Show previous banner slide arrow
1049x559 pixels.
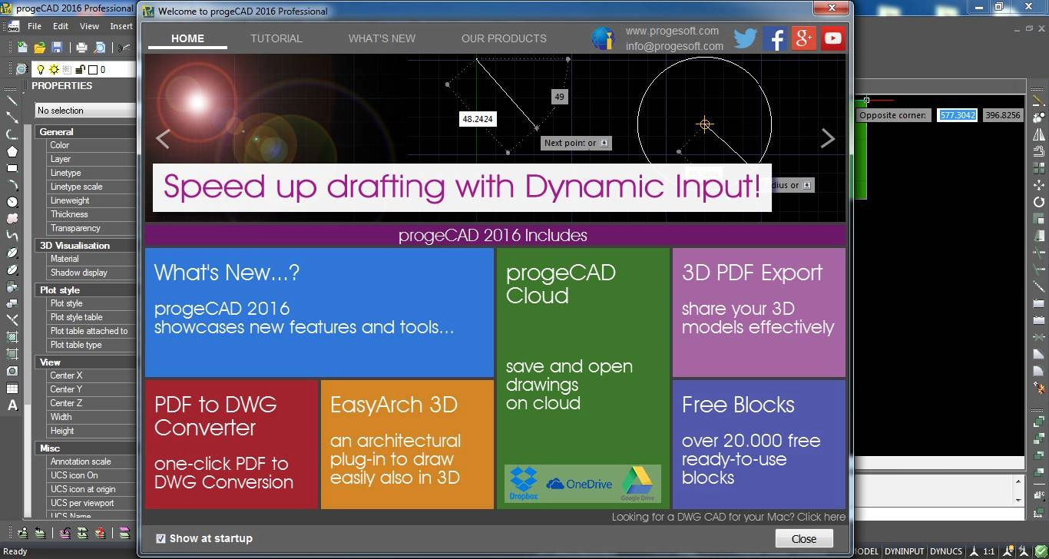point(163,138)
